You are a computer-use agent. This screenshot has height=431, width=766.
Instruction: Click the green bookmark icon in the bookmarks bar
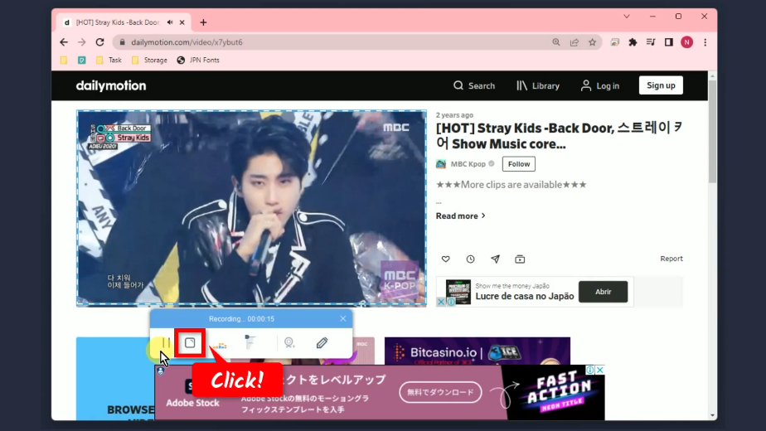pos(81,61)
